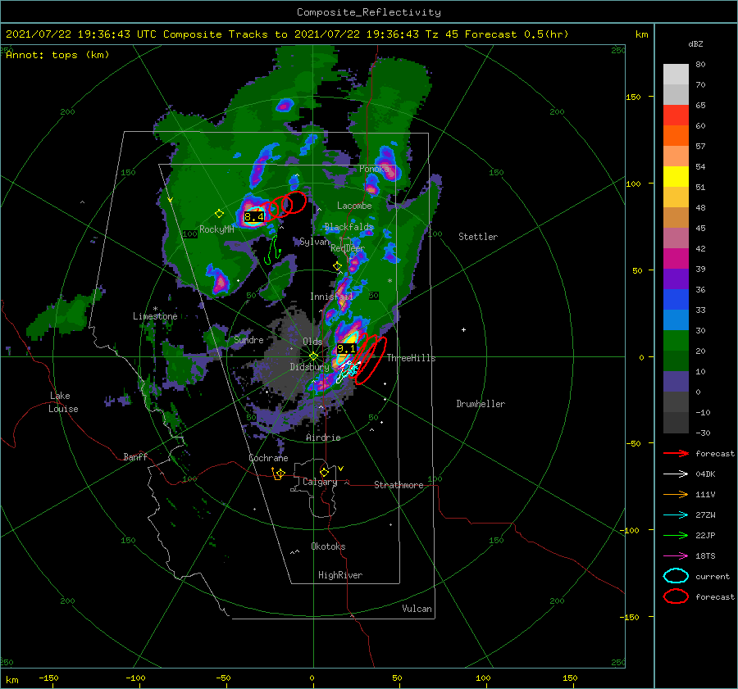Viewport: 738px width, 689px height.
Task: Click the Sundre city label
Action: click(248, 340)
